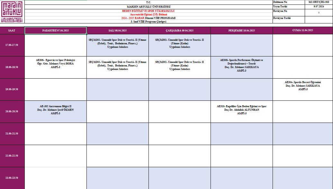Select the AE-302 Antrenman Bilgisi II cell
The width and height of the screenshot is (333, 189).
(55, 112)
